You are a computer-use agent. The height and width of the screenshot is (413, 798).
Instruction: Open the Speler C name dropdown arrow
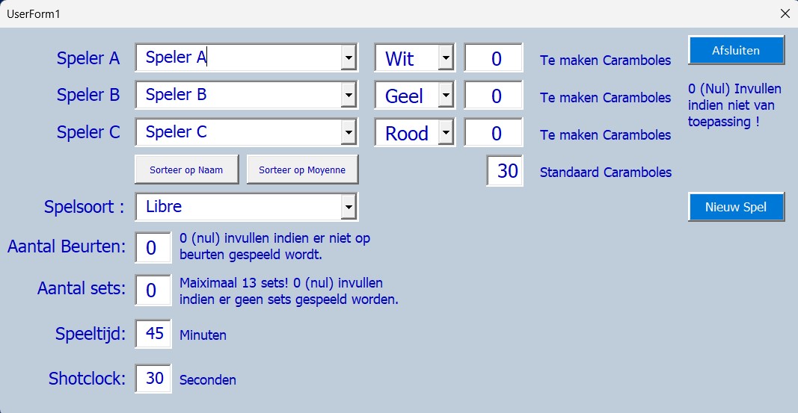[x=349, y=132]
